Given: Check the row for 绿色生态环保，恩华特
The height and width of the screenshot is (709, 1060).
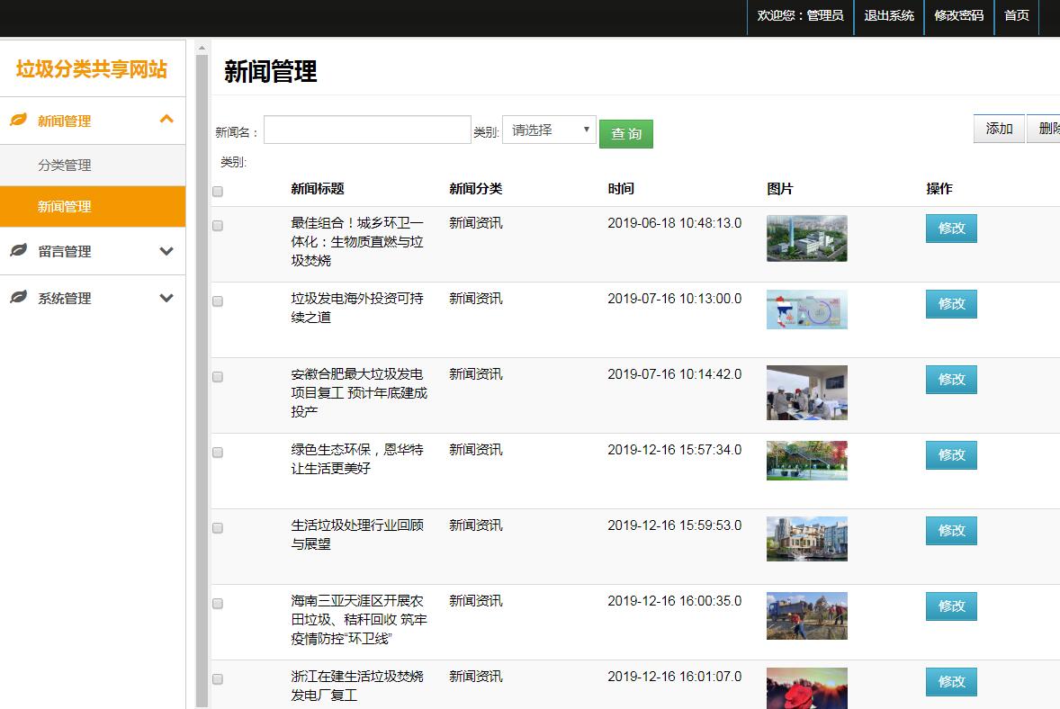Looking at the screenshot, I should click(218, 453).
